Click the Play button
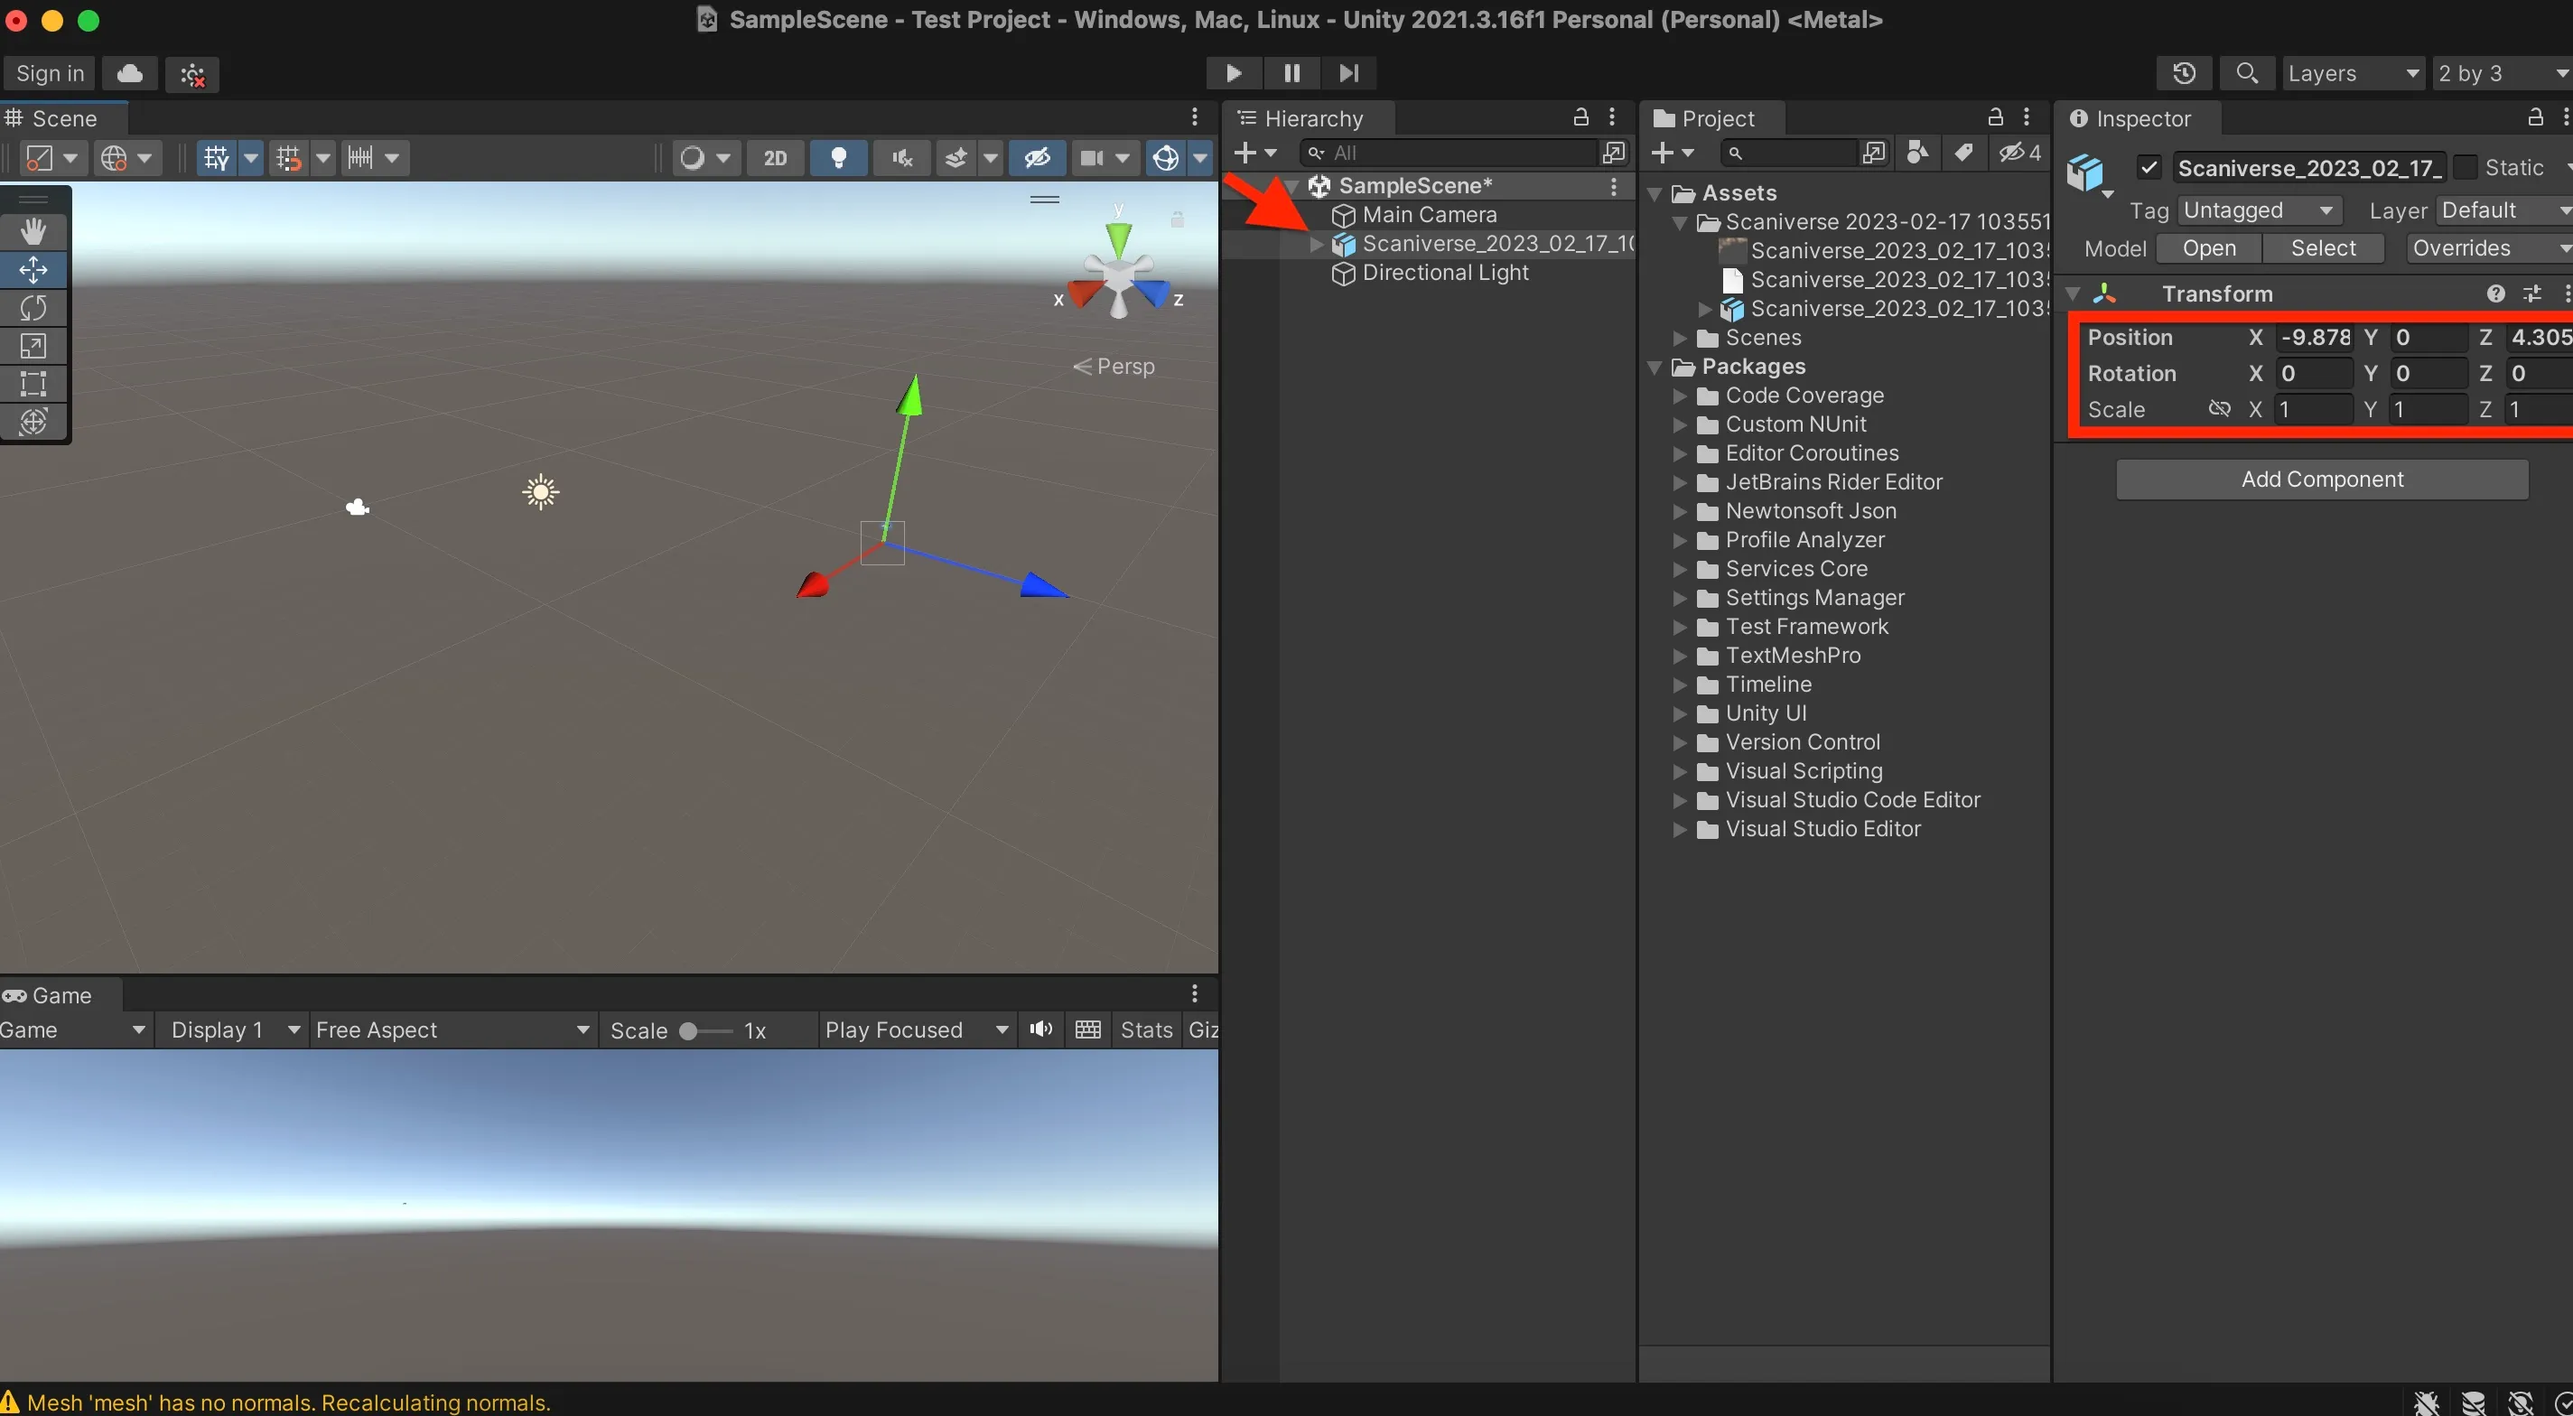 pyautogui.click(x=1234, y=73)
